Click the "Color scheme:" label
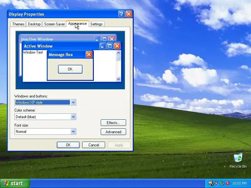 click(x=25, y=110)
